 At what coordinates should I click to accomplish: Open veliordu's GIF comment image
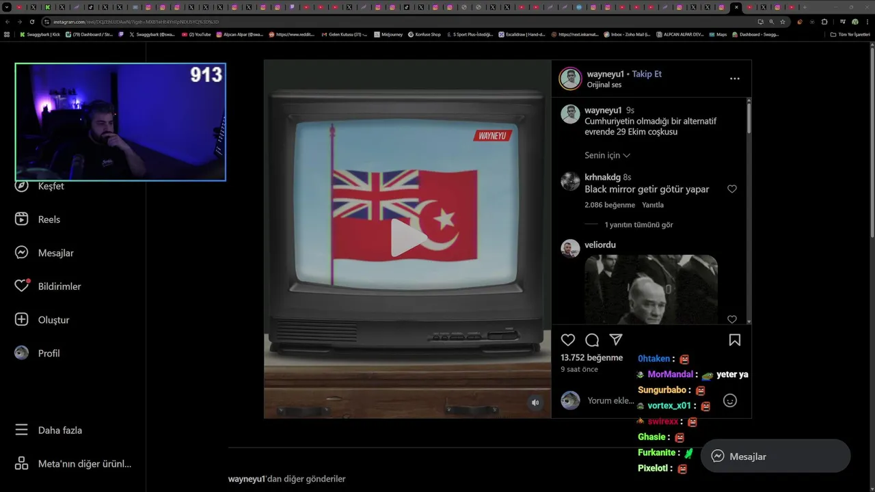(651, 289)
